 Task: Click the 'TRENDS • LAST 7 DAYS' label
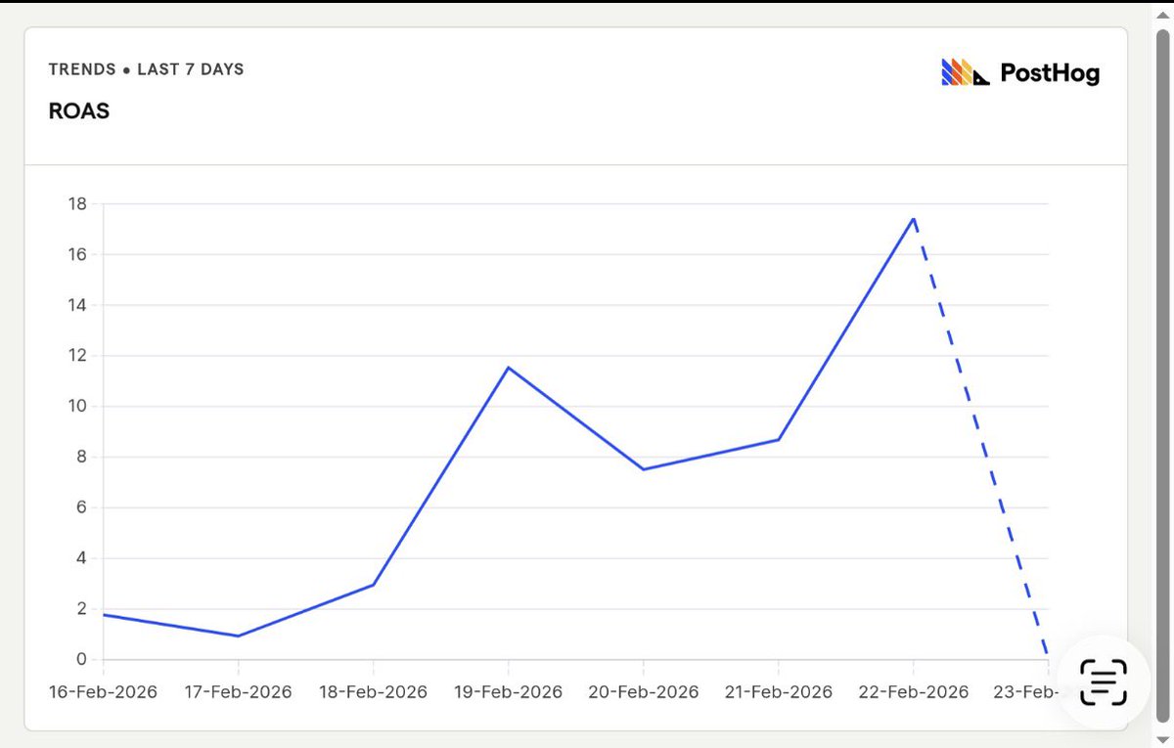click(x=146, y=69)
